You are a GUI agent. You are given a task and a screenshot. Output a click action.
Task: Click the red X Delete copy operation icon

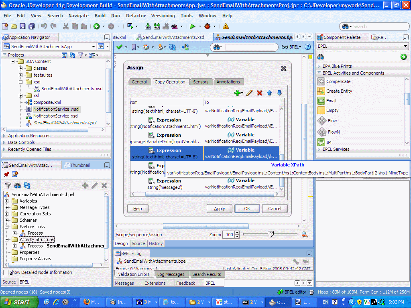click(x=260, y=93)
